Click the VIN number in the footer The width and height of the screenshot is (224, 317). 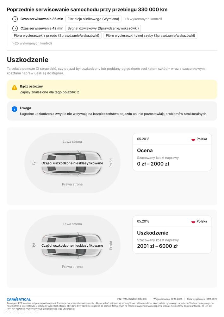click(x=134, y=299)
